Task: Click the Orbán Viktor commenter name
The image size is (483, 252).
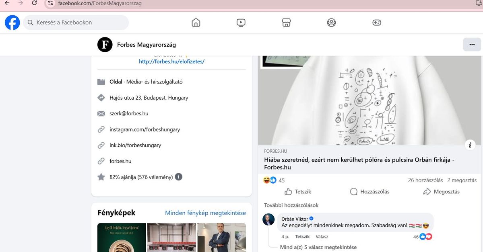Action: pos(295,219)
